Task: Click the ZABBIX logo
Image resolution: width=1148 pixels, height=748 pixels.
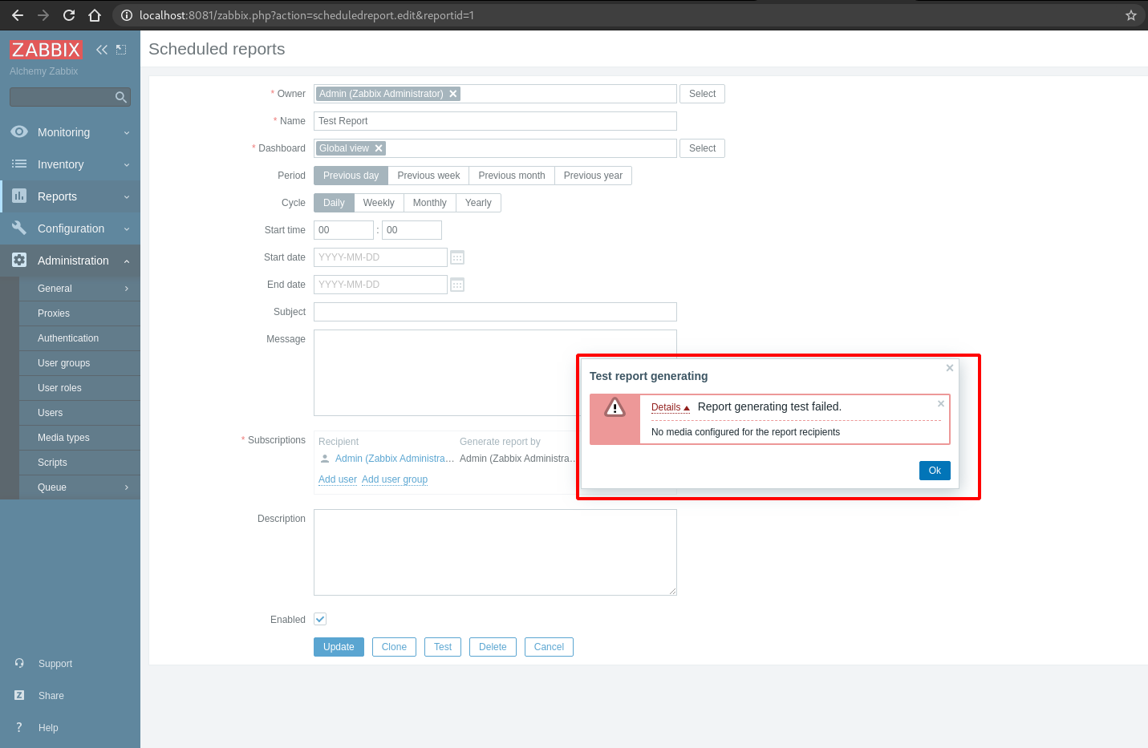Action: 46,49
